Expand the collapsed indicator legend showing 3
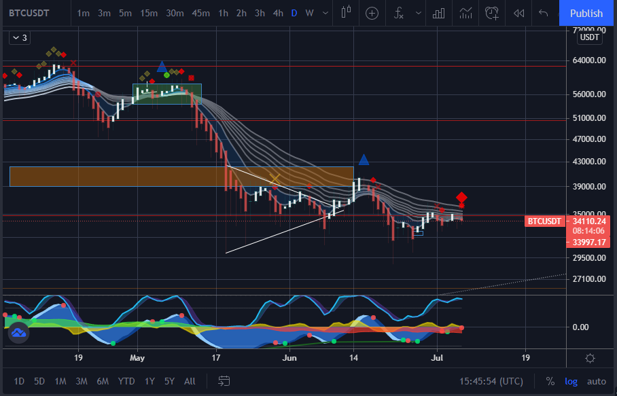This screenshot has width=617, height=396. coord(20,38)
